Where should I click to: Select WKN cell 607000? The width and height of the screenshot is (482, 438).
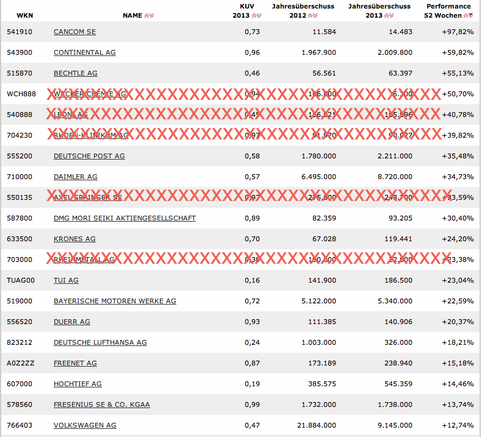tap(20, 384)
